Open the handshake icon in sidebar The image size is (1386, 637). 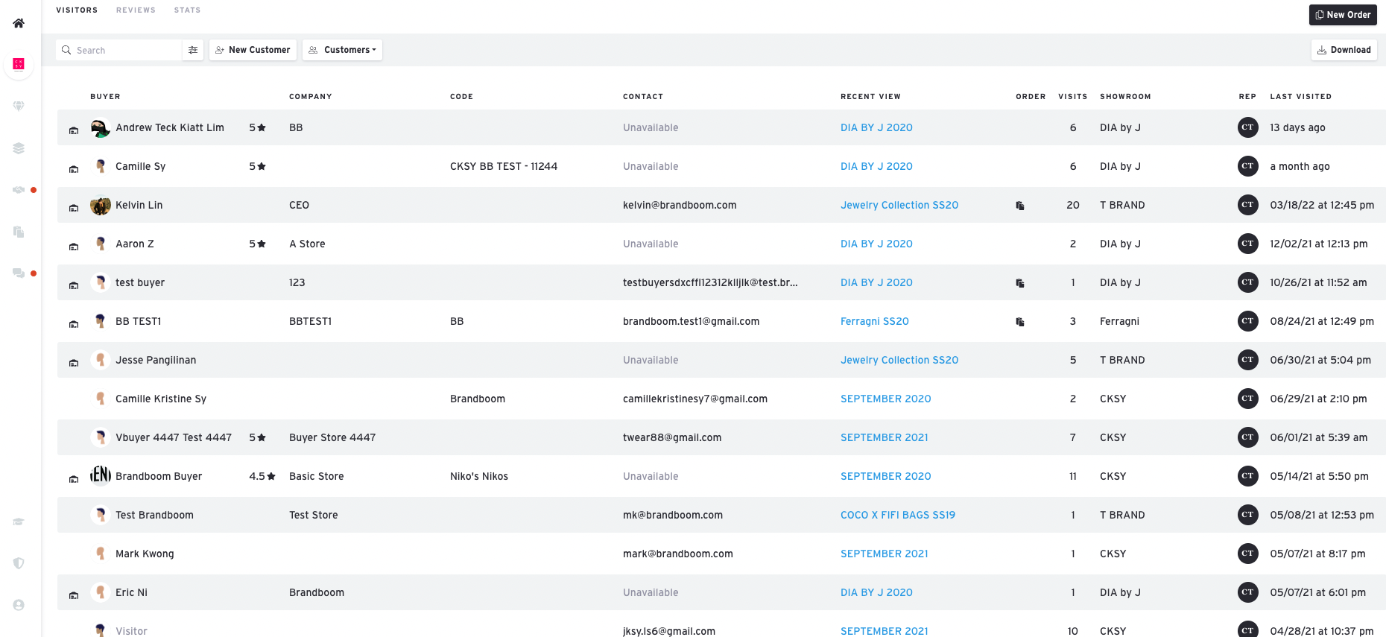pyautogui.click(x=19, y=190)
